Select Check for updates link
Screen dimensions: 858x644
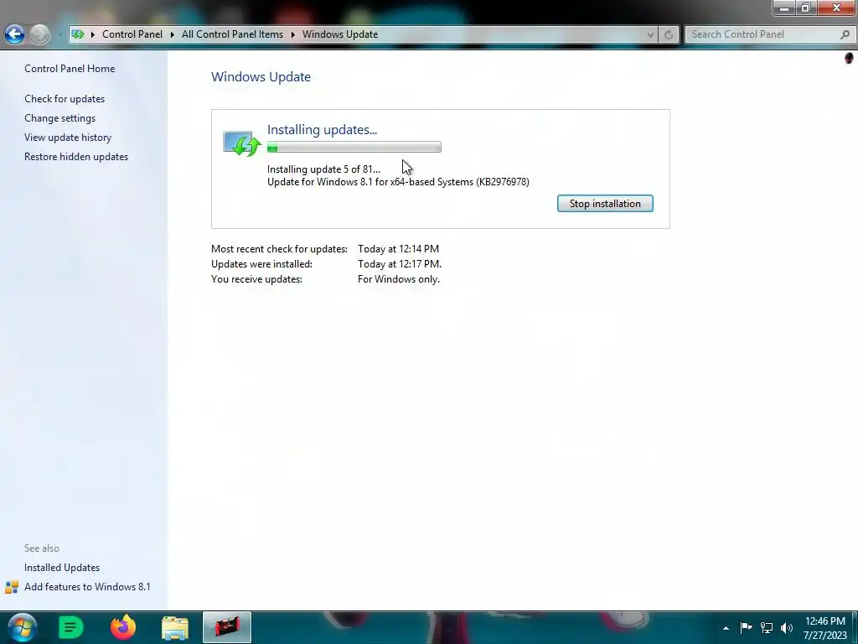65,99
